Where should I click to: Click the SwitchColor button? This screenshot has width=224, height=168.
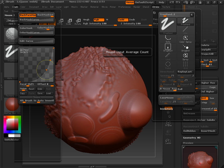(x=12, y=140)
